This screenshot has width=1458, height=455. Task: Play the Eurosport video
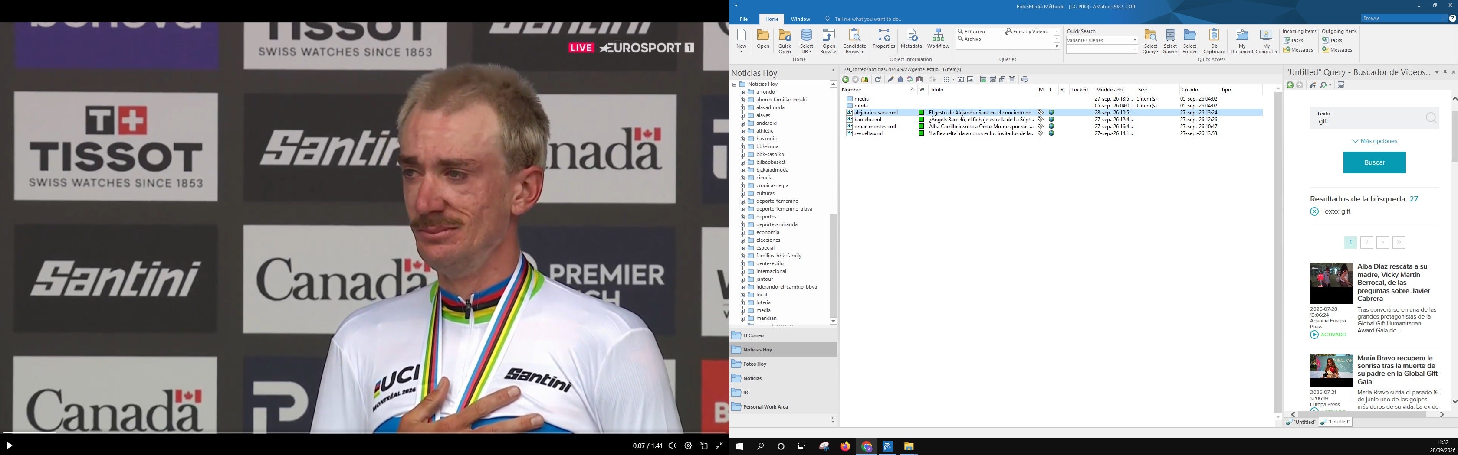(x=9, y=445)
